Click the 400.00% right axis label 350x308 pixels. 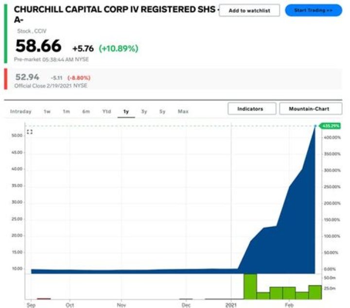click(332, 138)
